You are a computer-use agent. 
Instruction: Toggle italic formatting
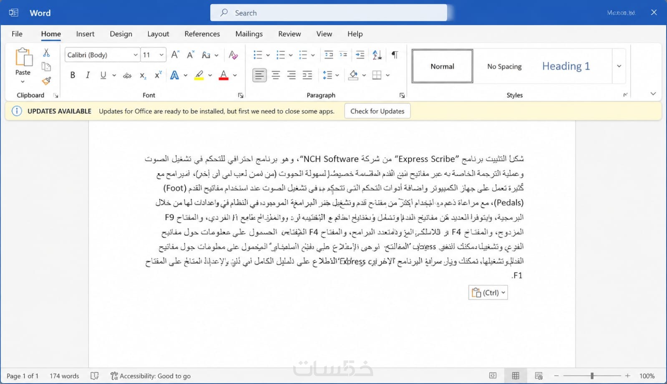pyautogui.click(x=88, y=75)
